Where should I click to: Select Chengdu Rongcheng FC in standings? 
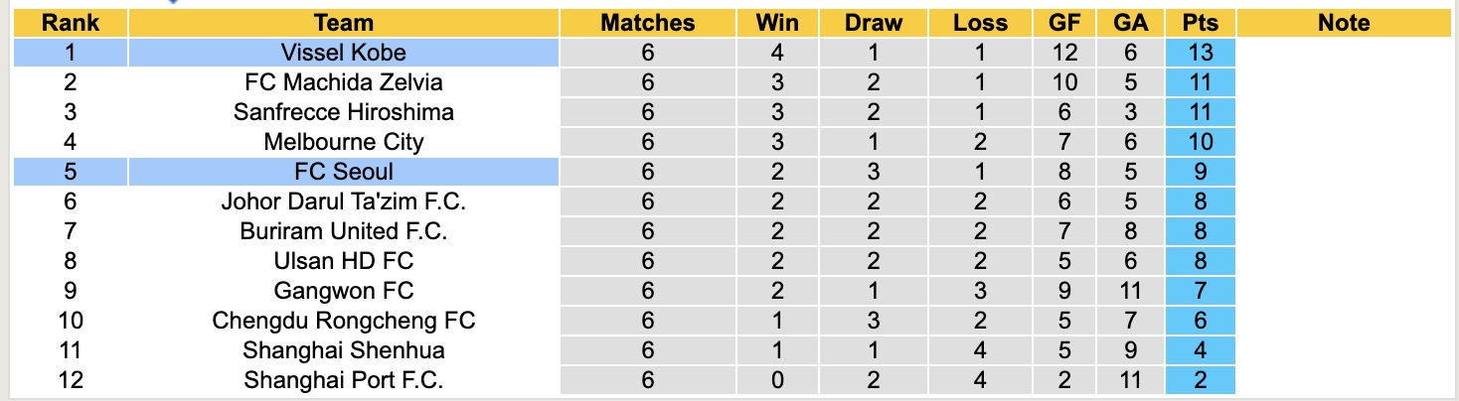click(343, 321)
